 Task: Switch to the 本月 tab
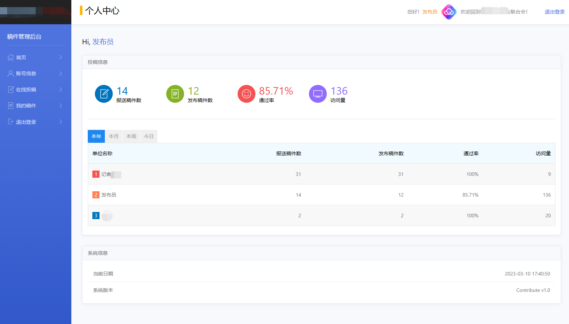114,136
